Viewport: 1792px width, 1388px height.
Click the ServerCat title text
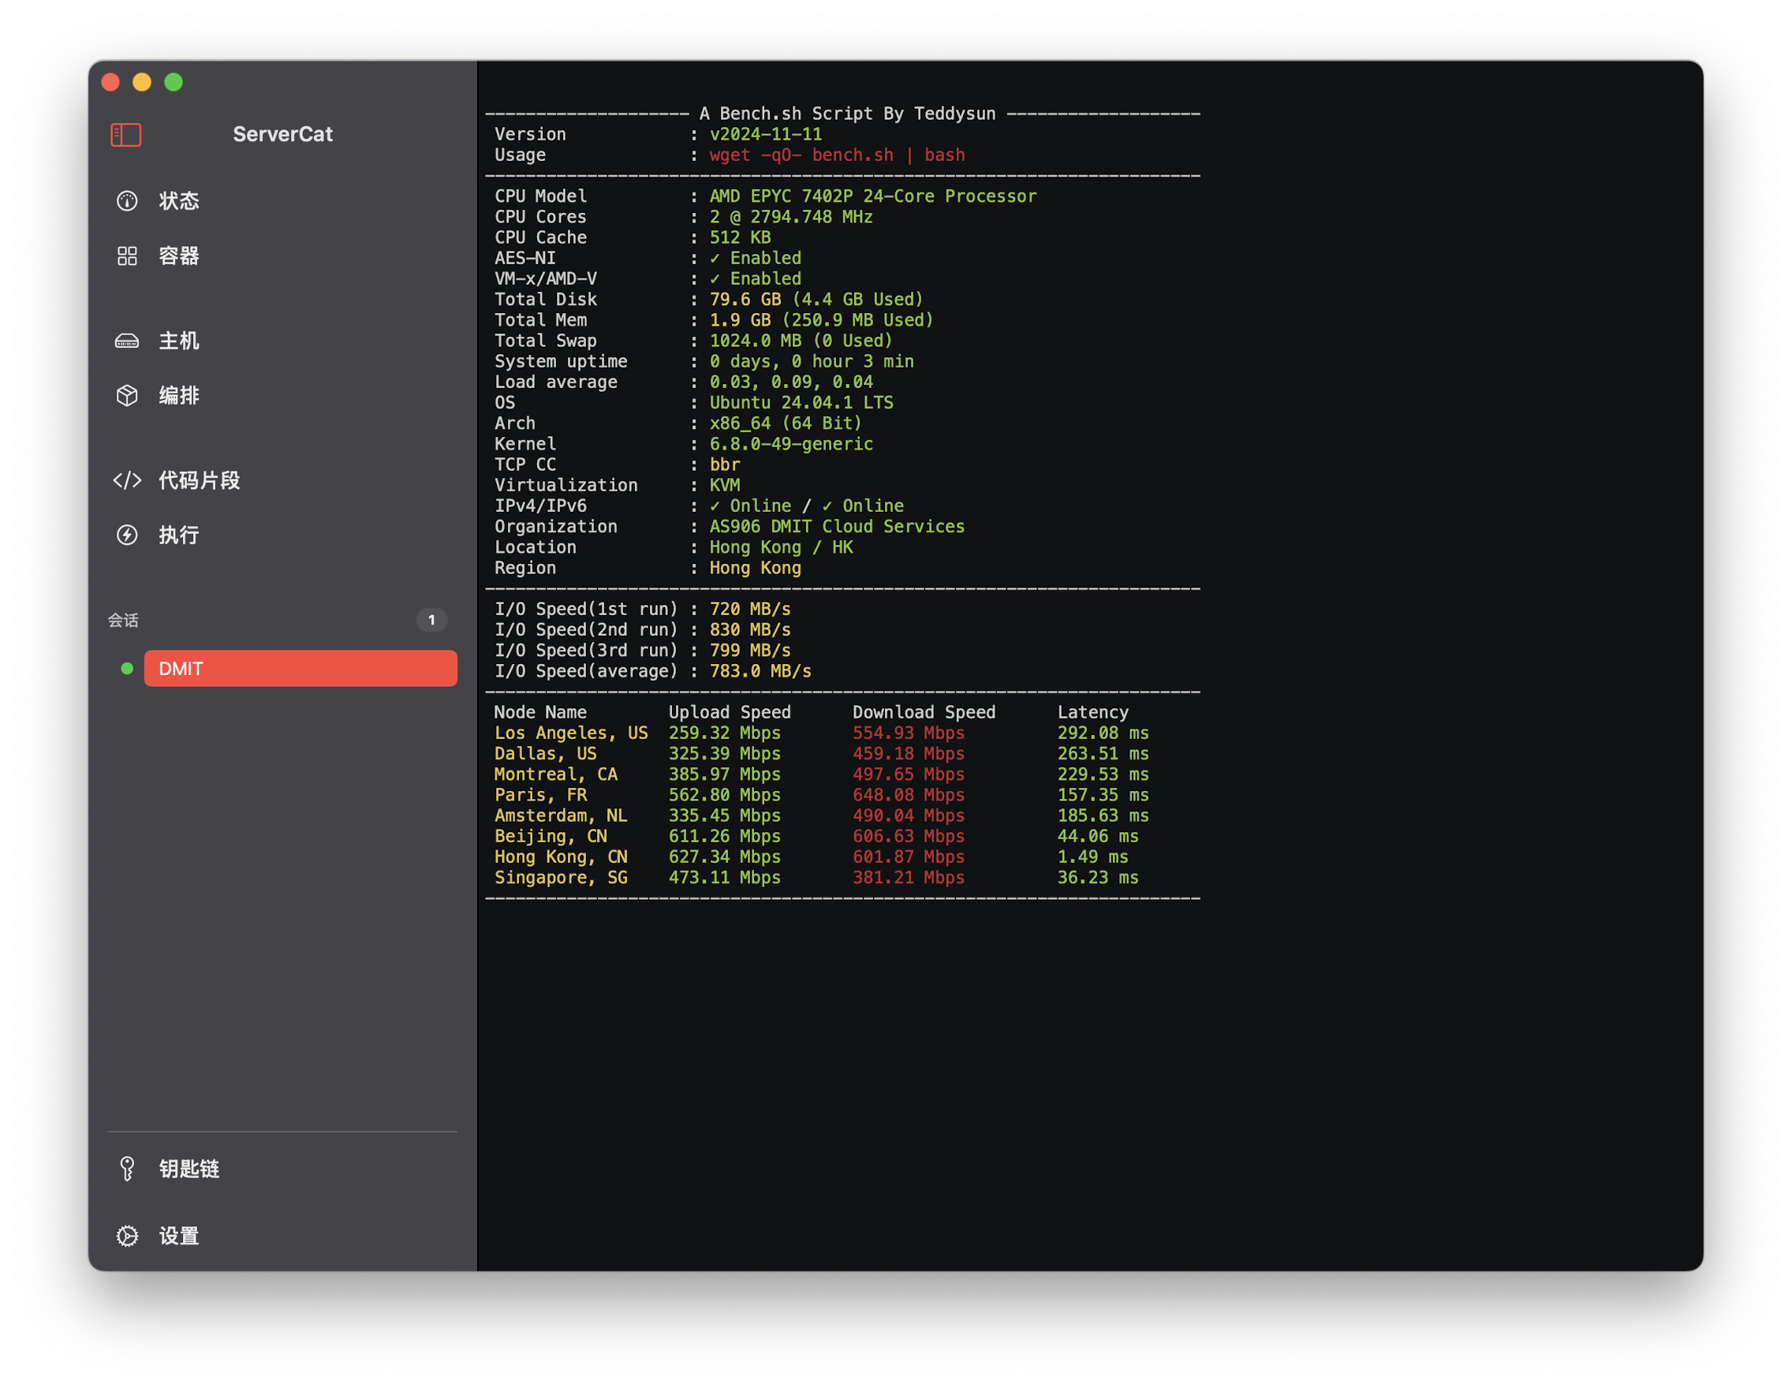(x=283, y=135)
